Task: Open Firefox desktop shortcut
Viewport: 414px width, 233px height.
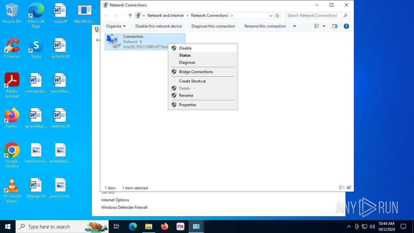Action: (x=12, y=118)
